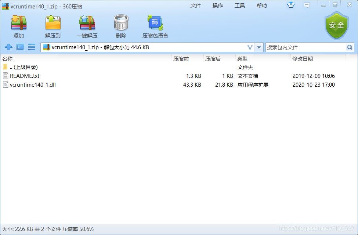Open the 操作 menu
Viewport: 358px width, 235px height.
(x=218, y=6)
